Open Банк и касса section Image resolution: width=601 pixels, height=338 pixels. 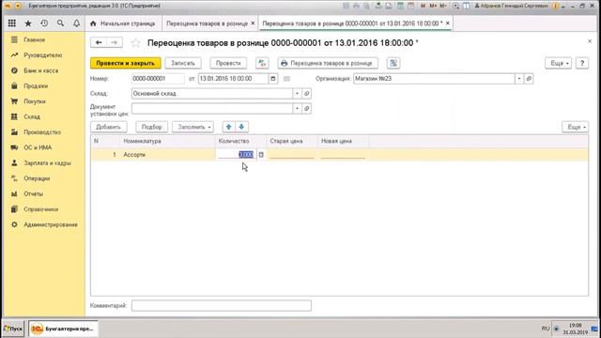click(x=41, y=70)
